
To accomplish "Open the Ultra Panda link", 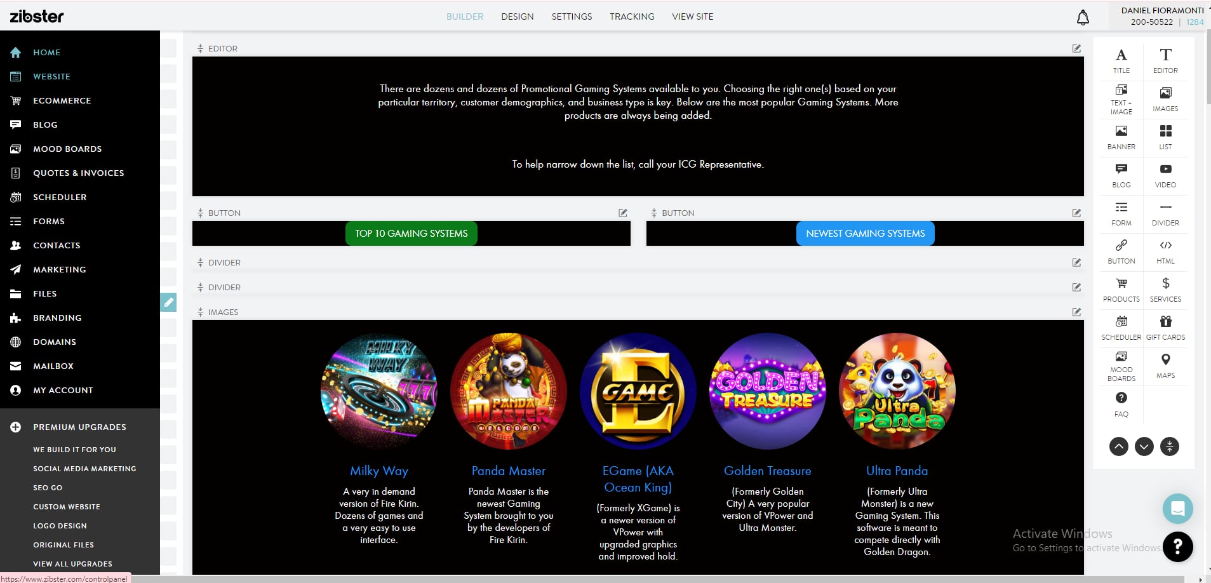I will click(897, 471).
